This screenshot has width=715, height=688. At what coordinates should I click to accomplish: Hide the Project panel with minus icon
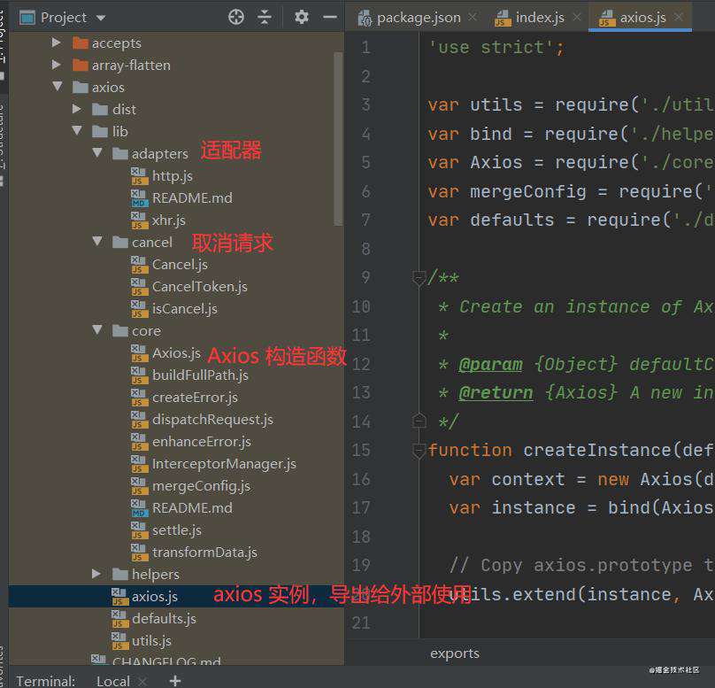coord(330,18)
